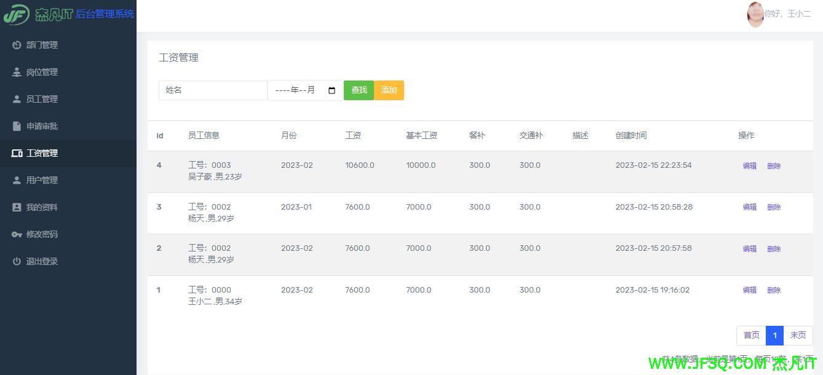Screen dimensions: 823x375
Task: Click the 我的资料 profile card icon
Action: [x=17, y=207]
